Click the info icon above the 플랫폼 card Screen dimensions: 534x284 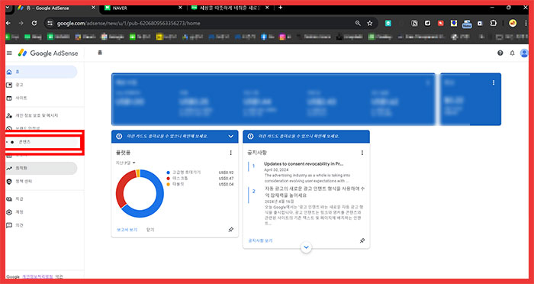[119, 137]
